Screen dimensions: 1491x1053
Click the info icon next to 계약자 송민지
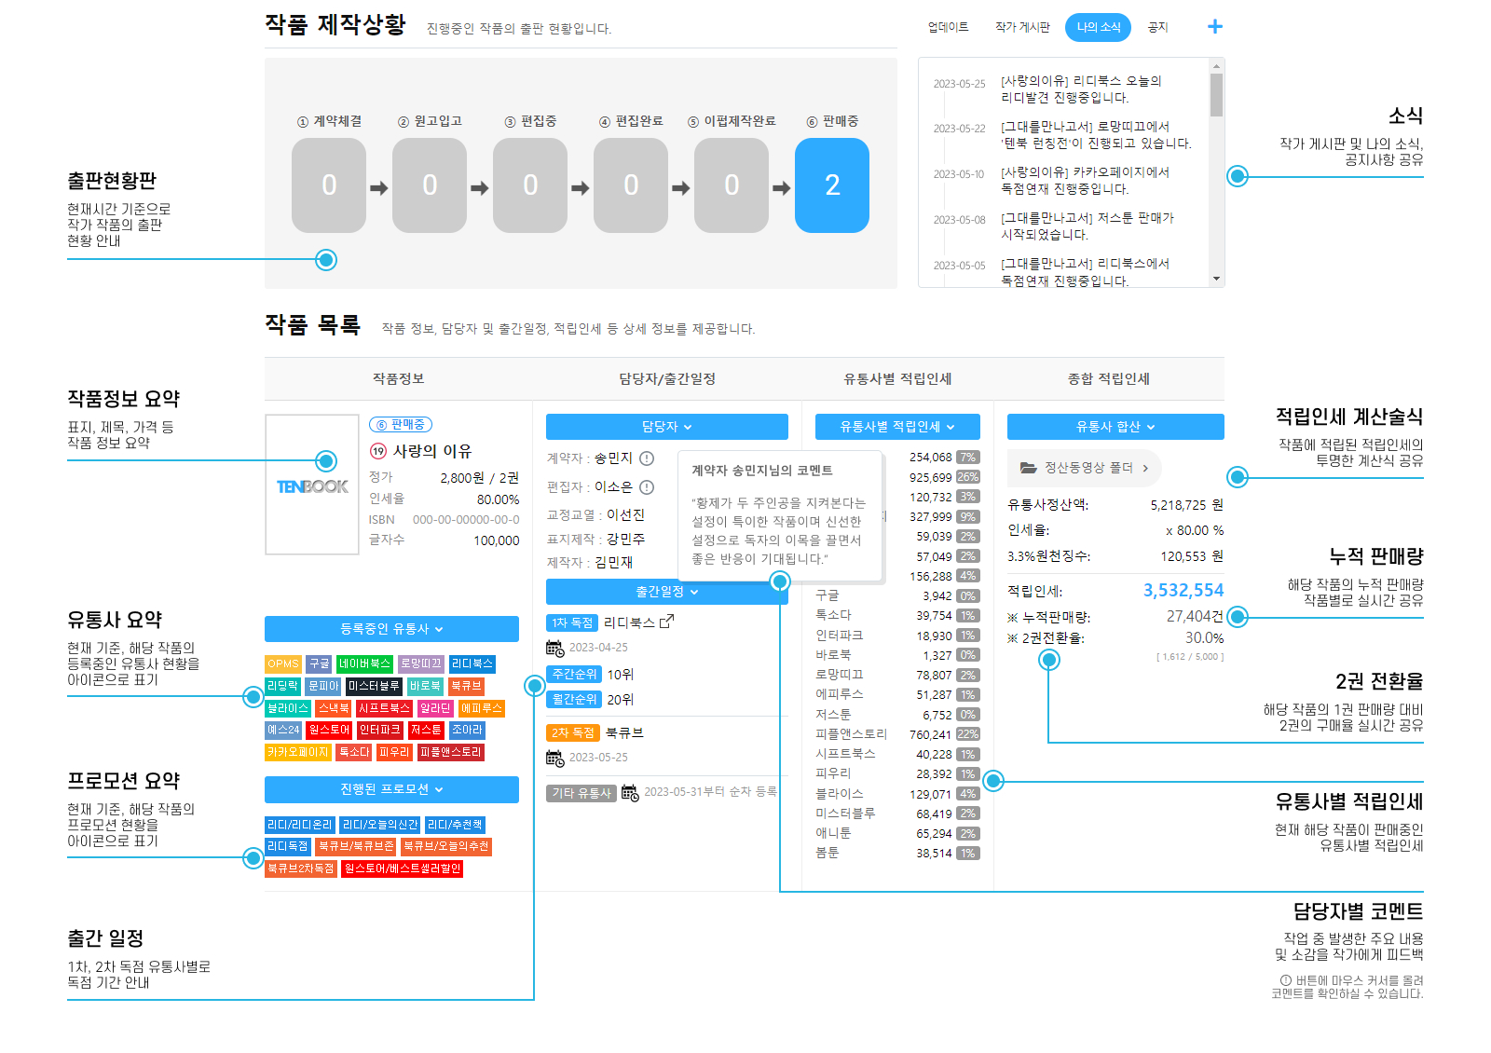[x=647, y=458]
